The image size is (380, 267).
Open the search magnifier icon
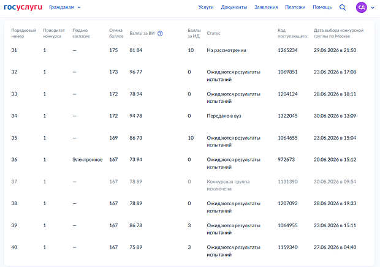pyautogui.click(x=343, y=7)
